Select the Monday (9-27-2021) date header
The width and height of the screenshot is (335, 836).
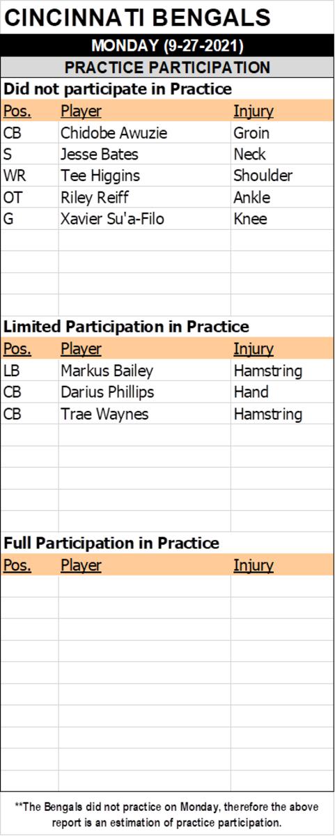(x=167, y=46)
